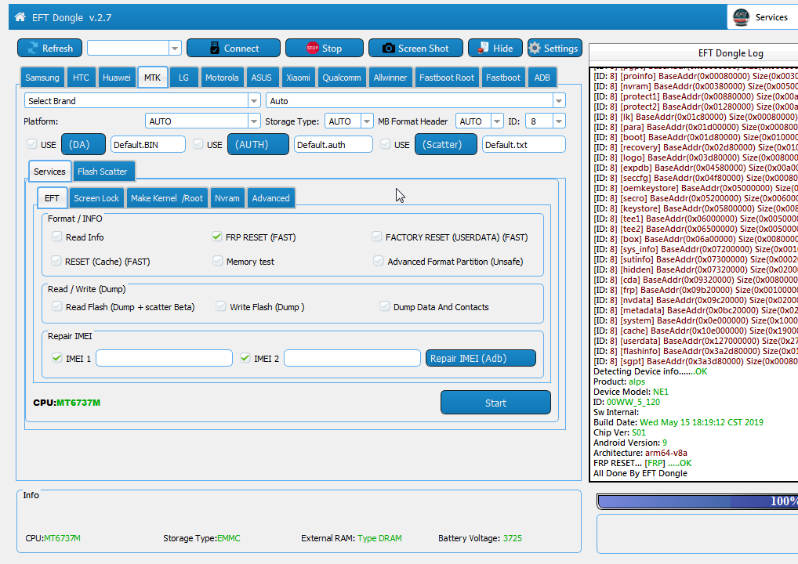Toggle the USE checkbox beside Scatter button
This screenshot has height=564, width=798.
(x=385, y=144)
